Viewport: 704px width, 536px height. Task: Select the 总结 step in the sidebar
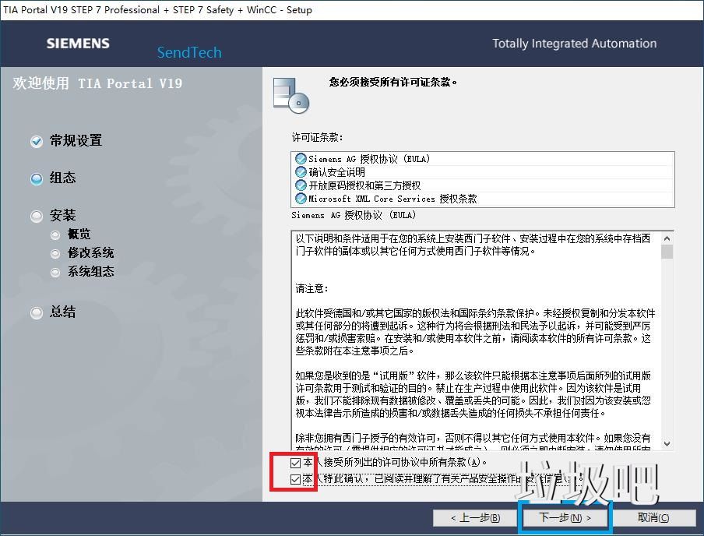tap(36, 312)
